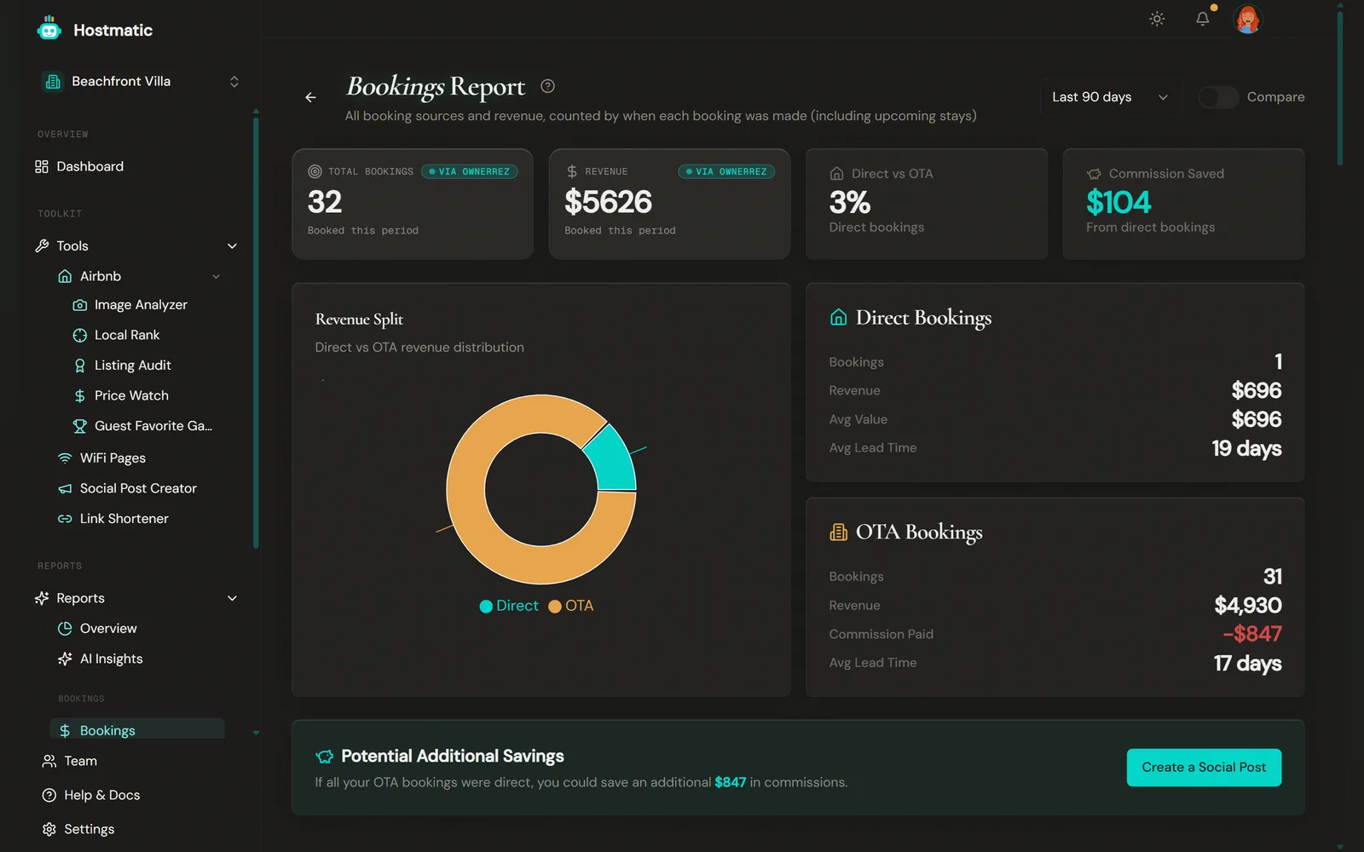The image size is (1364, 852).
Task: Click the Direct vs OTA 3% value
Action: point(850,203)
